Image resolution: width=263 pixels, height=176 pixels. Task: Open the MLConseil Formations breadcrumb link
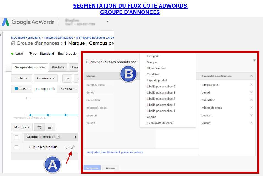(x=26, y=38)
